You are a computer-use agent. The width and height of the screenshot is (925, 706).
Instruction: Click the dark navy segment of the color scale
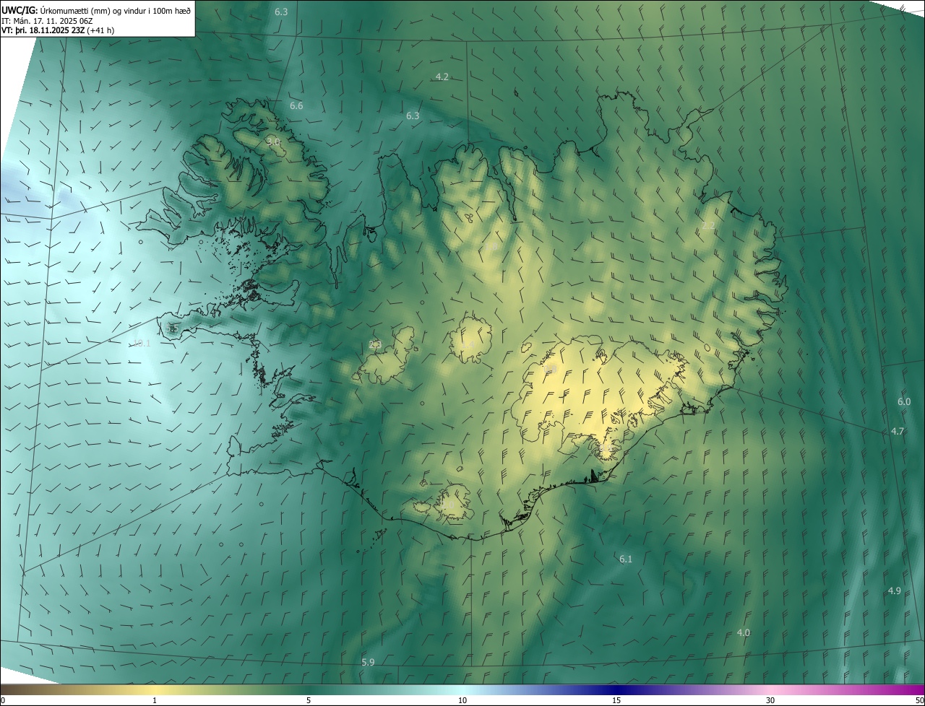(x=616, y=689)
